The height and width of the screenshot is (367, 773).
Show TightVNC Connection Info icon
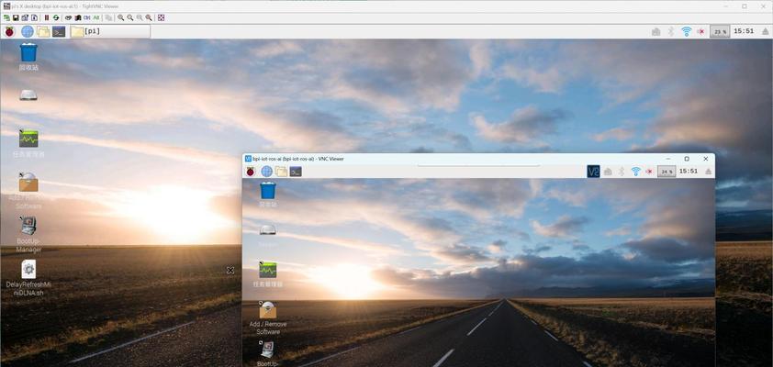(x=34, y=17)
